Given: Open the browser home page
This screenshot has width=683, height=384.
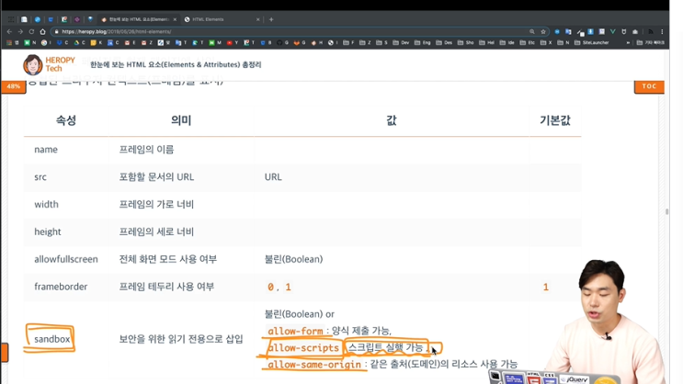Looking at the screenshot, I should click(42, 31).
